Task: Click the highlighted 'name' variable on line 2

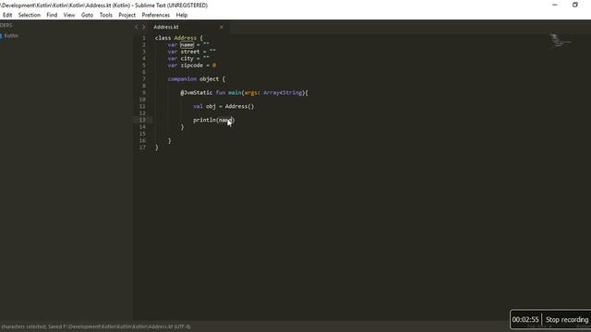Action: (x=187, y=45)
